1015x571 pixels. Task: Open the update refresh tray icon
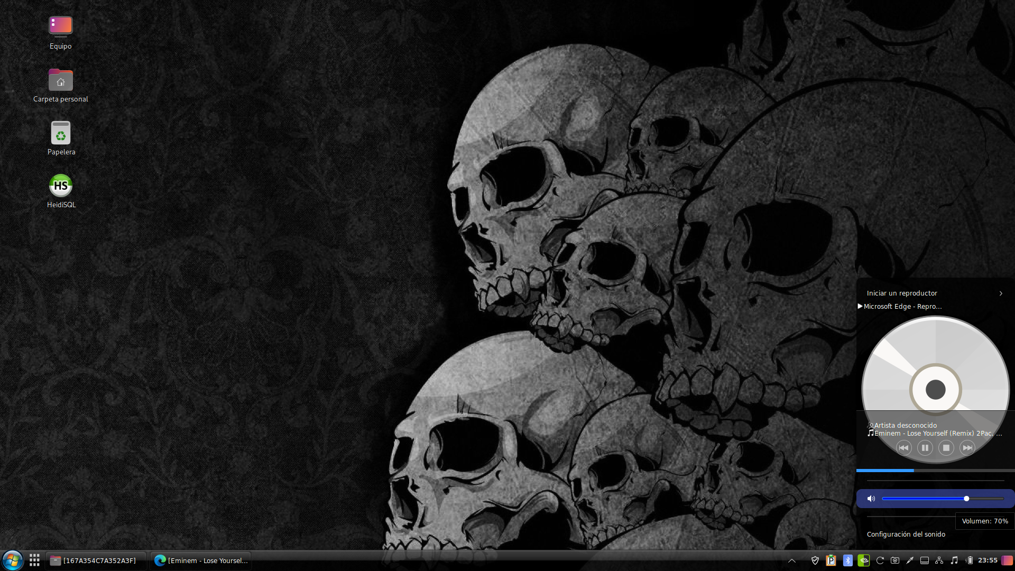click(x=880, y=560)
